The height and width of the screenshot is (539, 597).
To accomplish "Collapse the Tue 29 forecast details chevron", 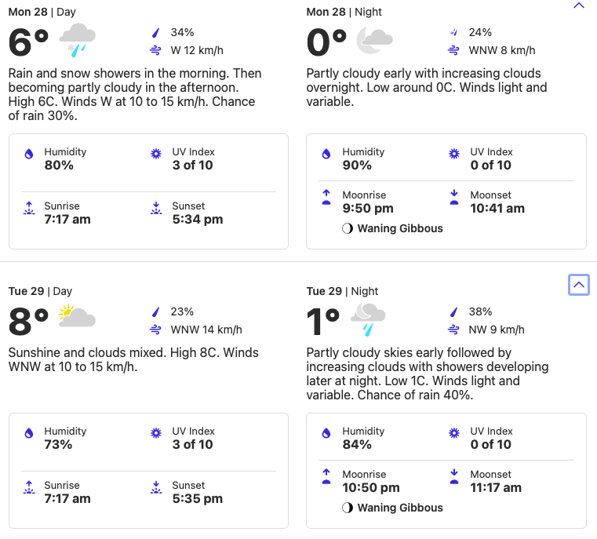I will click(x=579, y=285).
